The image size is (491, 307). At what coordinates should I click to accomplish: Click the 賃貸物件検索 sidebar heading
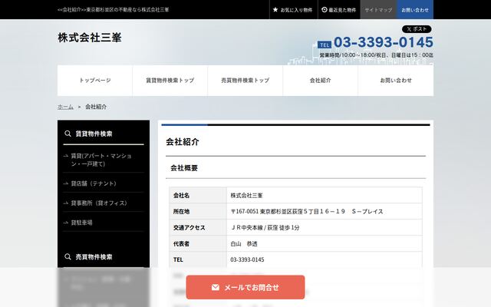(x=94, y=134)
